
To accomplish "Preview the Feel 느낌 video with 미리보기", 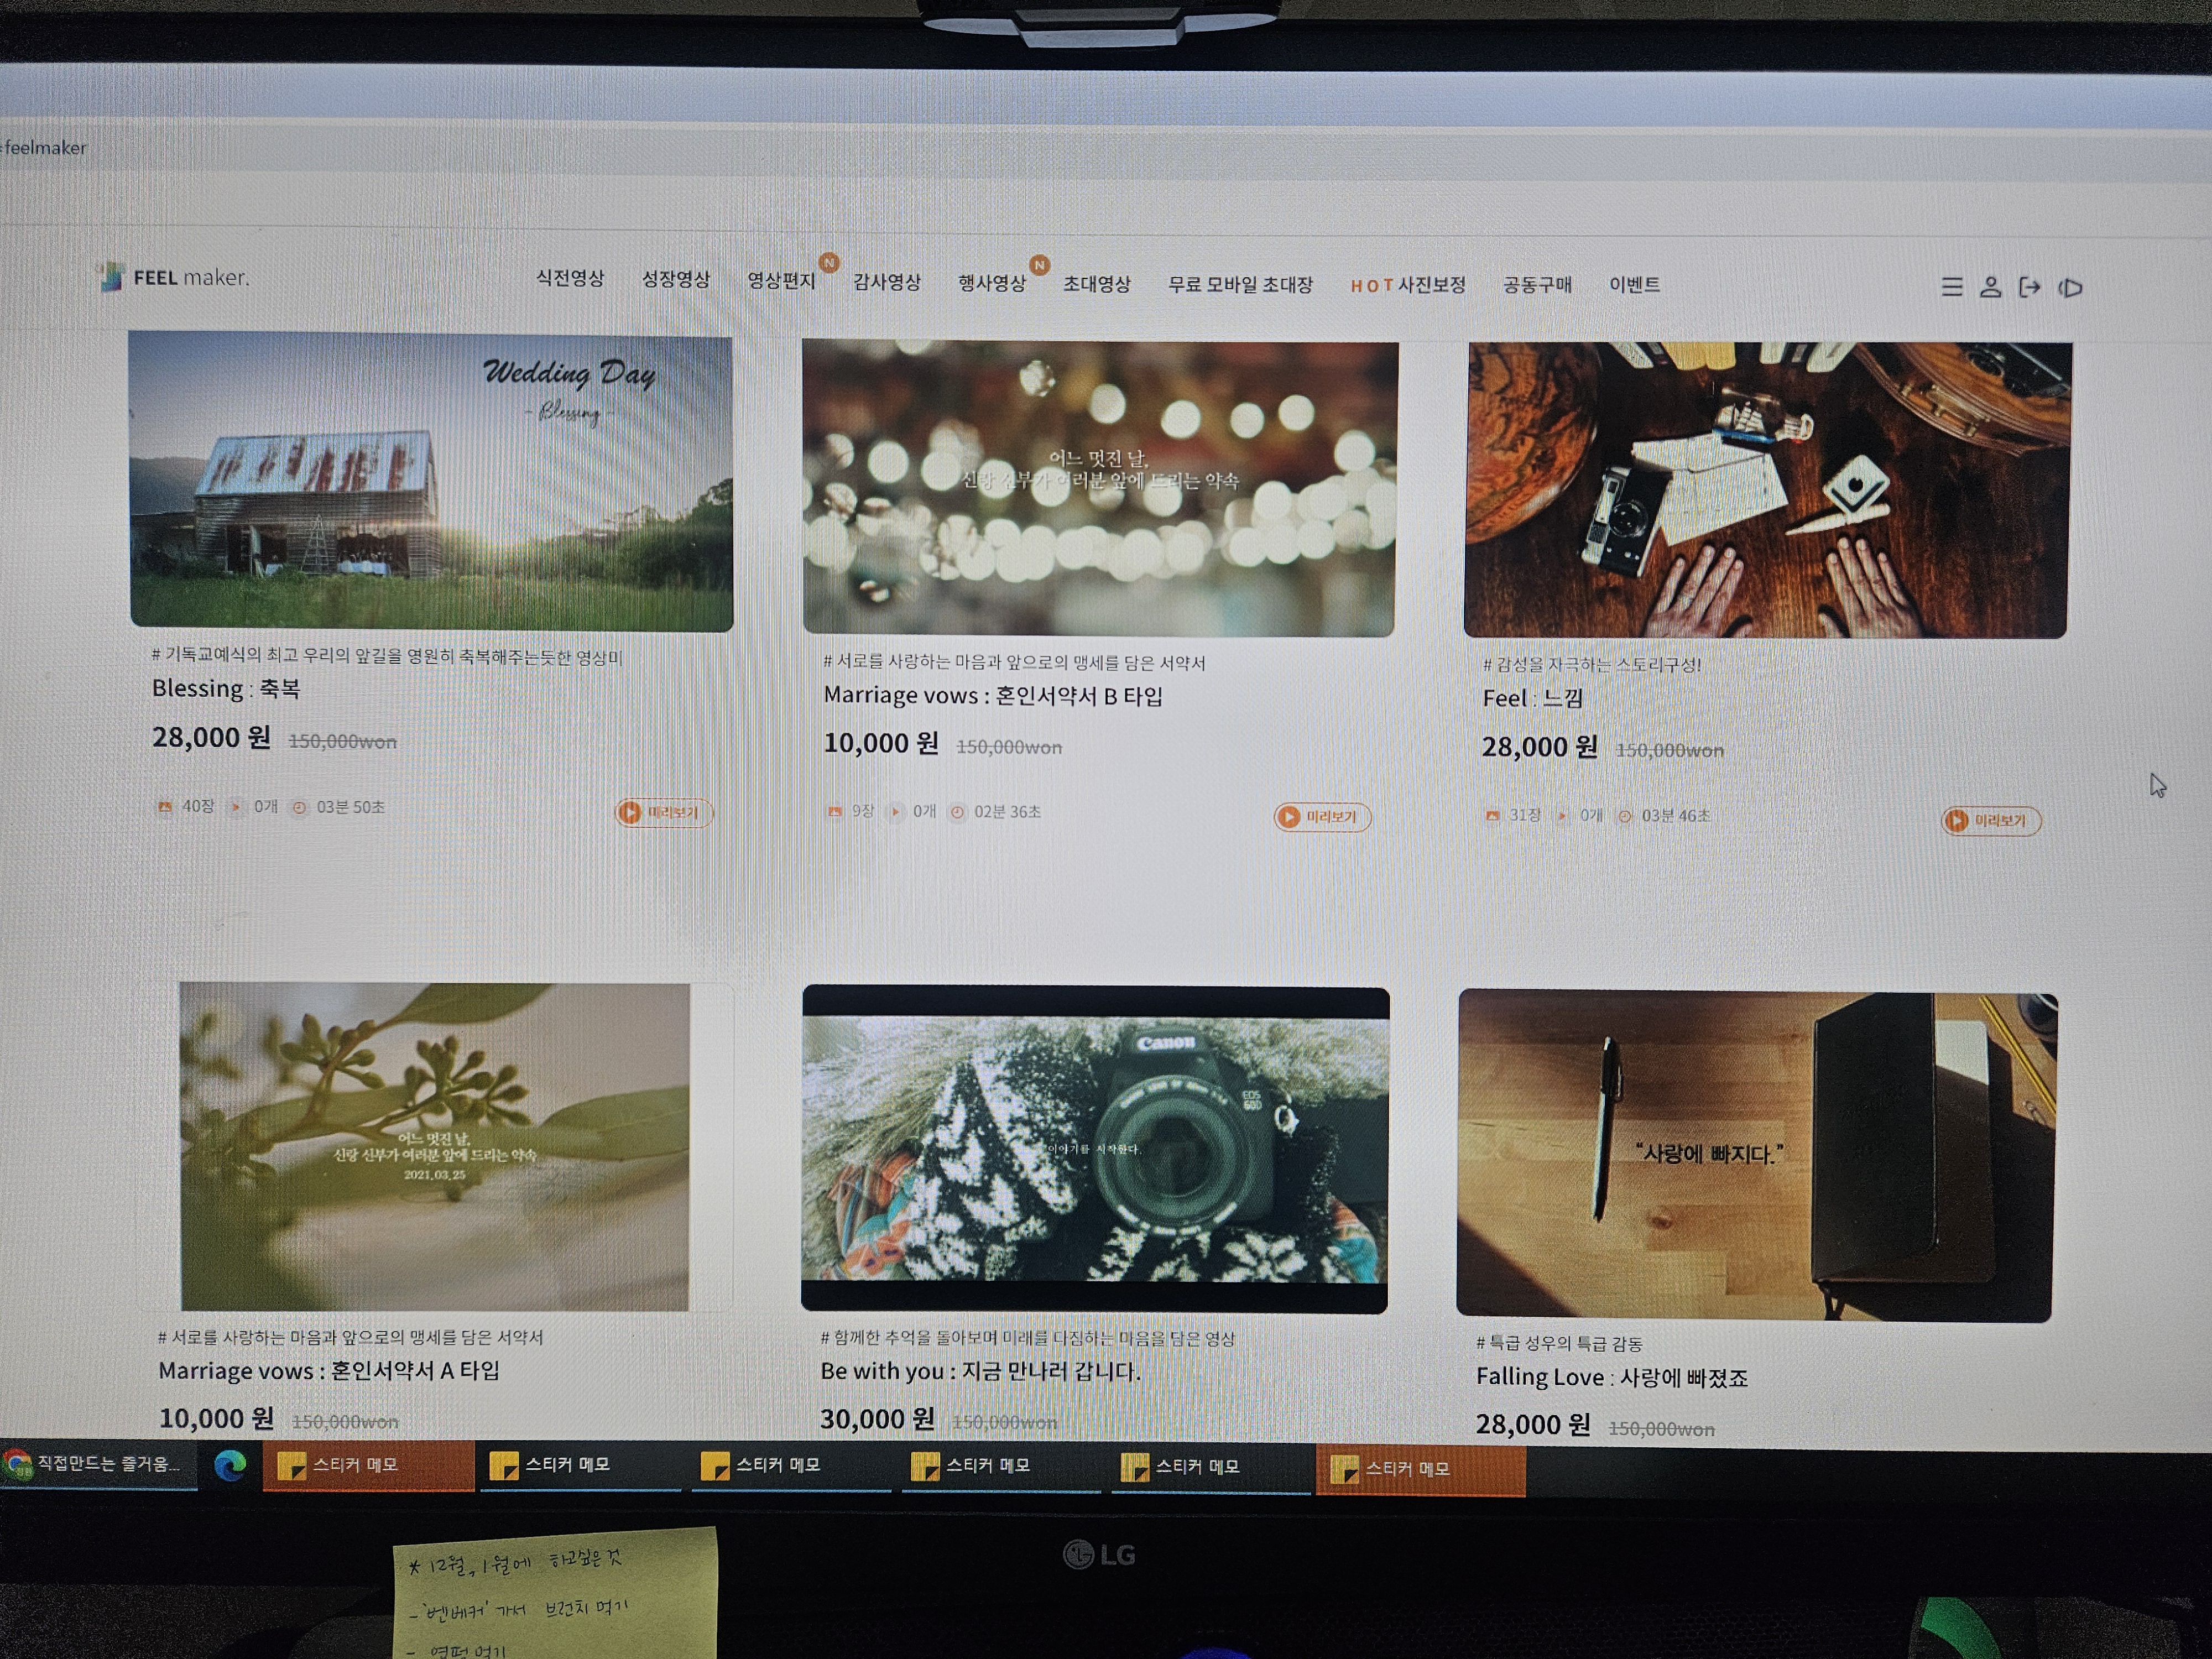I will click(1991, 821).
